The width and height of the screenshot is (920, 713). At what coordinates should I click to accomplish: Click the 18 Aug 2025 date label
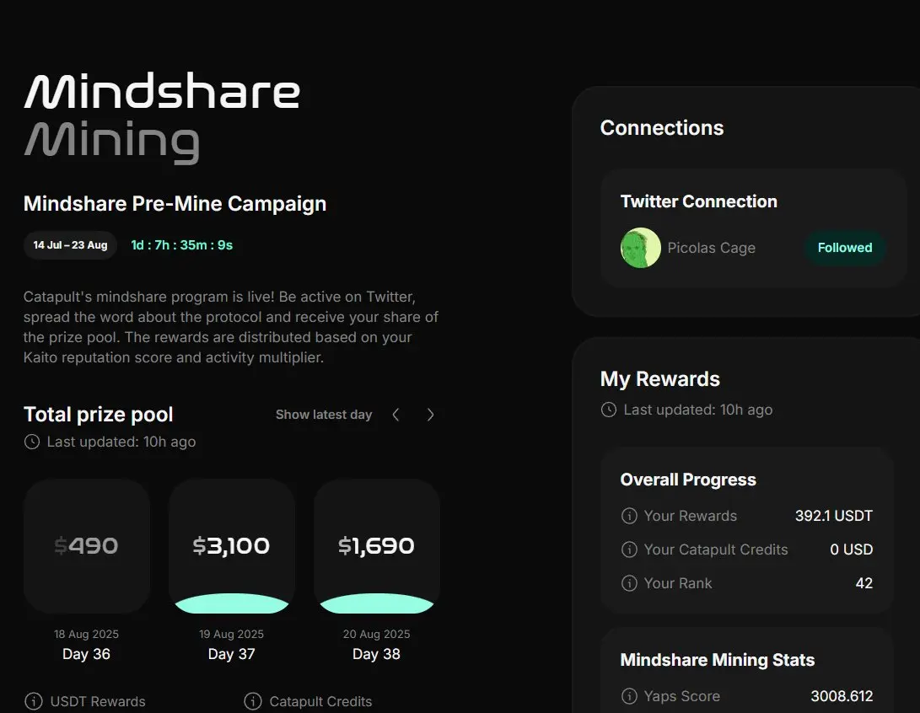click(86, 634)
